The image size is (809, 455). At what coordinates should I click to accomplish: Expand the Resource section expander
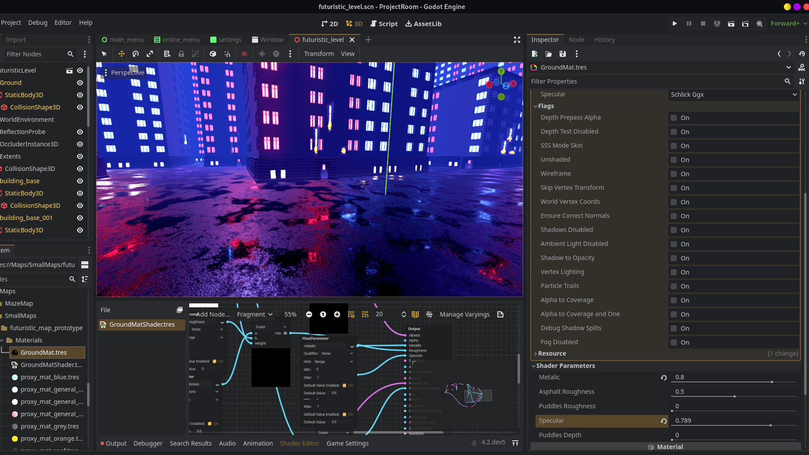tap(535, 353)
